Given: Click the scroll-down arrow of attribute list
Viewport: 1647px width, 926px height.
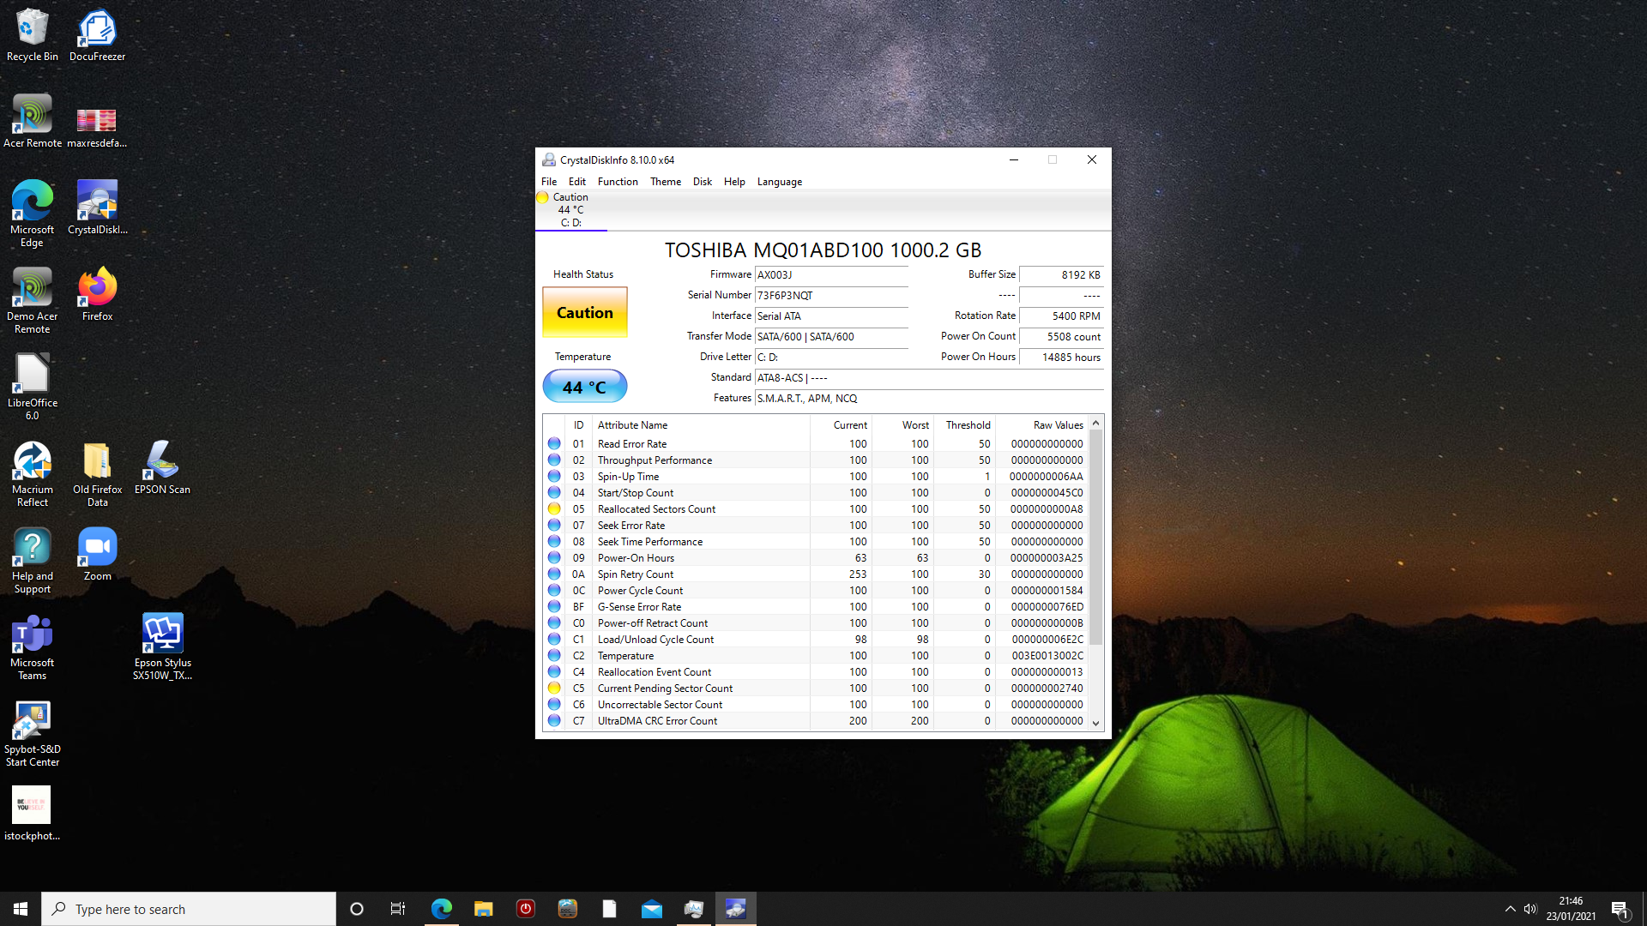Looking at the screenshot, I should tap(1095, 723).
